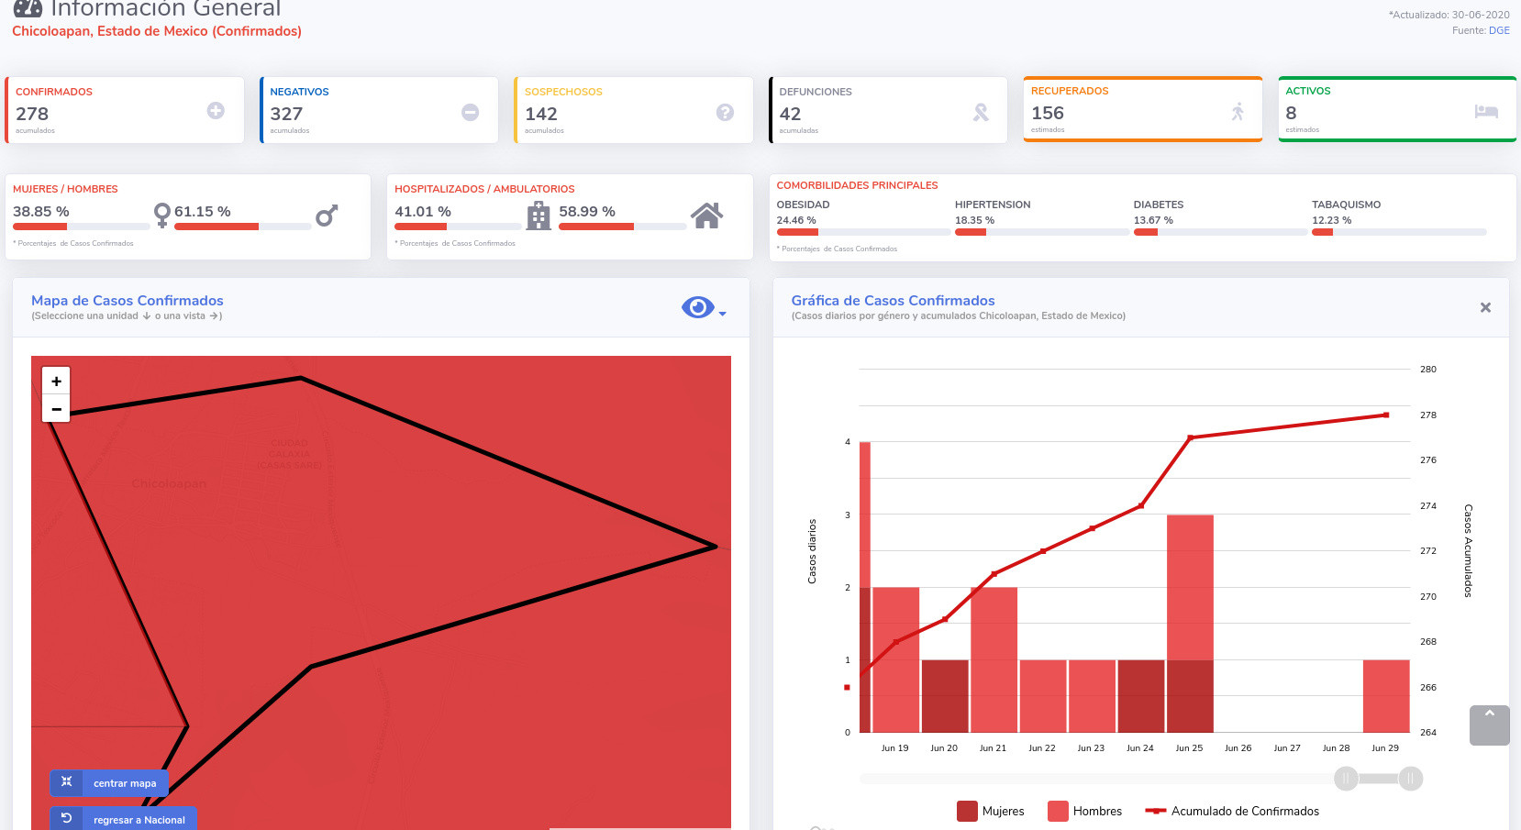Image resolution: width=1521 pixels, height=830 pixels.
Task: Click the 41.01 % hospitalizados value
Action: click(423, 211)
